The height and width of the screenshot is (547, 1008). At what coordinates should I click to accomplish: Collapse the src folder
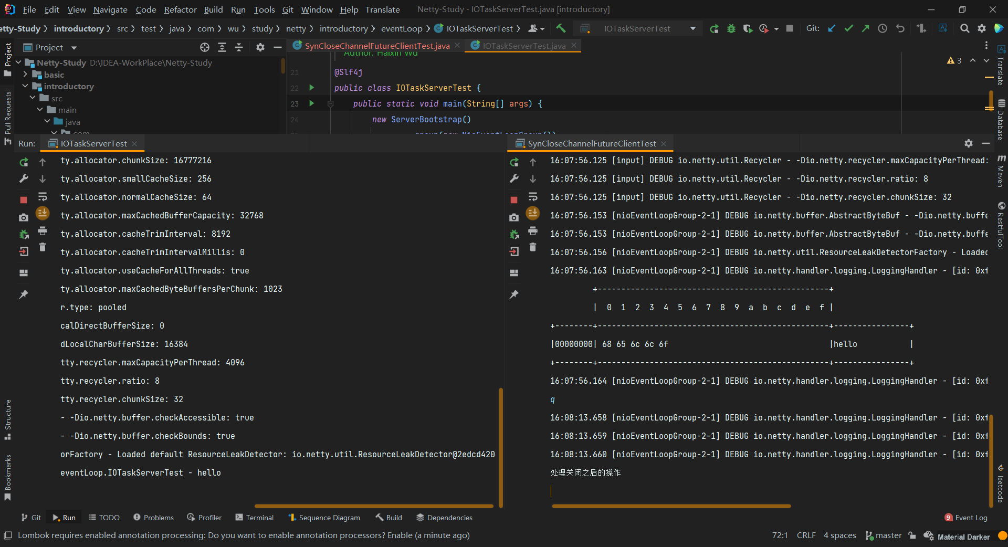[33, 98]
